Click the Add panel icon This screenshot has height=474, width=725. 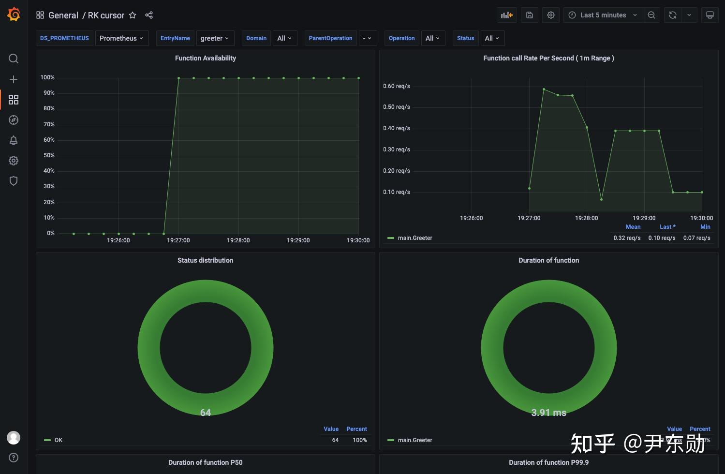pyautogui.click(x=507, y=15)
